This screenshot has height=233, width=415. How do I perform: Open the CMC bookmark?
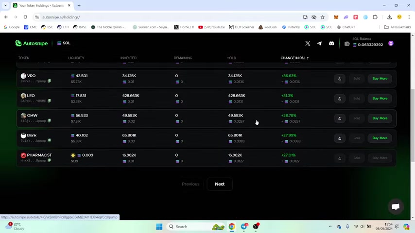point(31,27)
